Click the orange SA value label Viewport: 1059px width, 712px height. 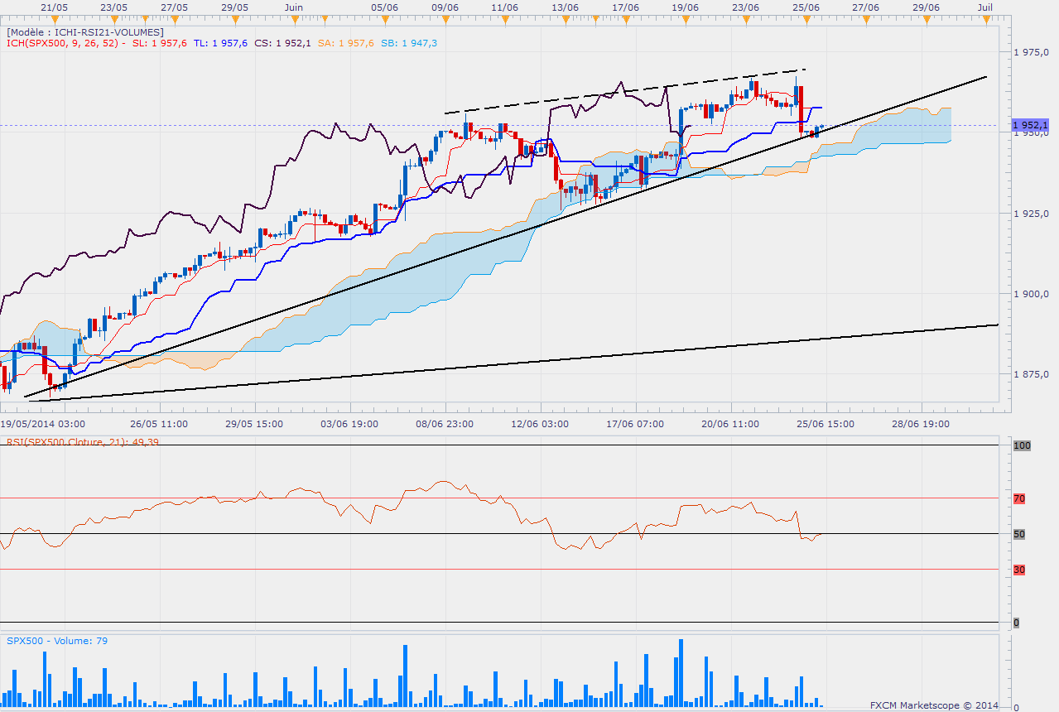pos(346,43)
